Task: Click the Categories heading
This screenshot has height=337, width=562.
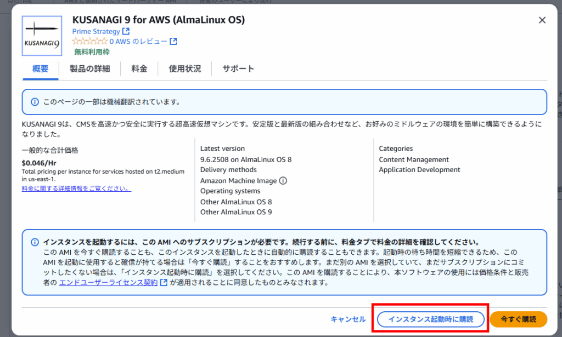Action: (x=396, y=148)
